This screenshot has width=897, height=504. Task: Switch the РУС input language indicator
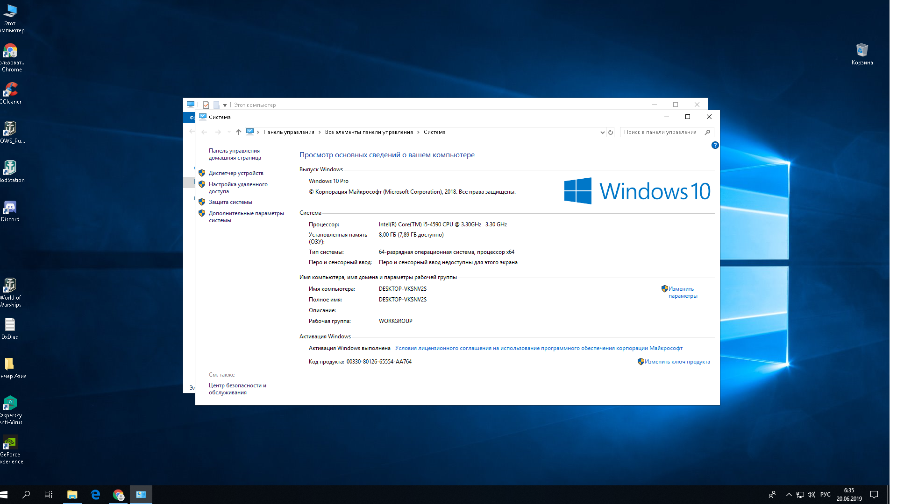(x=826, y=495)
